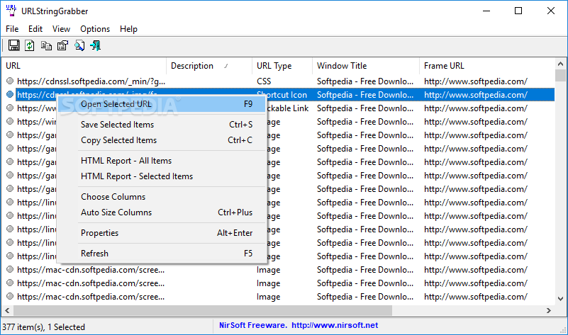The width and height of the screenshot is (568, 335).
Task: Sort by the URL column header
Action: 84,66
